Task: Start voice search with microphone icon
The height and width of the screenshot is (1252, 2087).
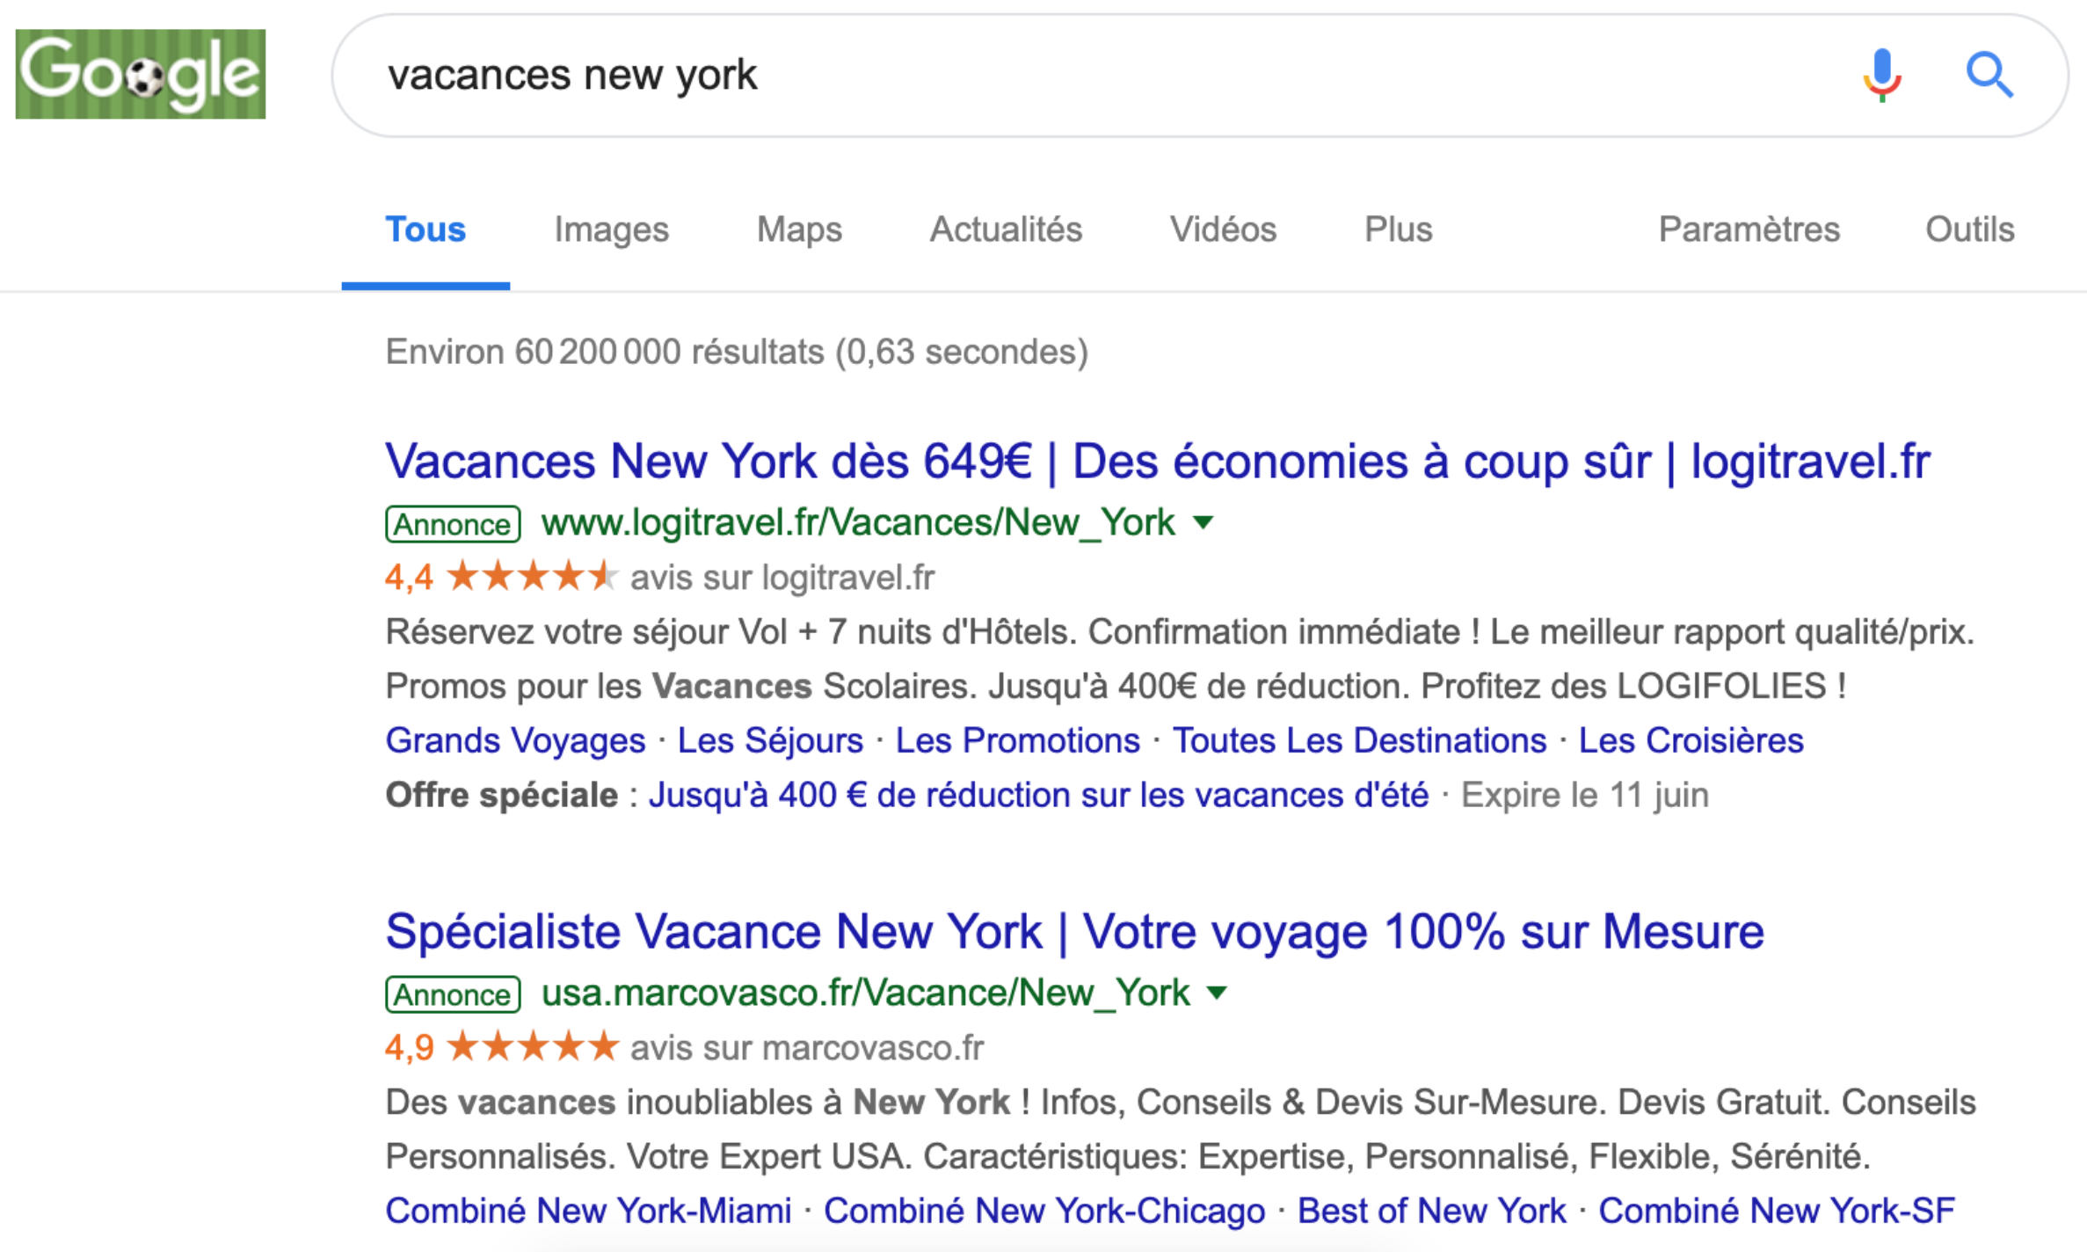Action: coord(1882,75)
